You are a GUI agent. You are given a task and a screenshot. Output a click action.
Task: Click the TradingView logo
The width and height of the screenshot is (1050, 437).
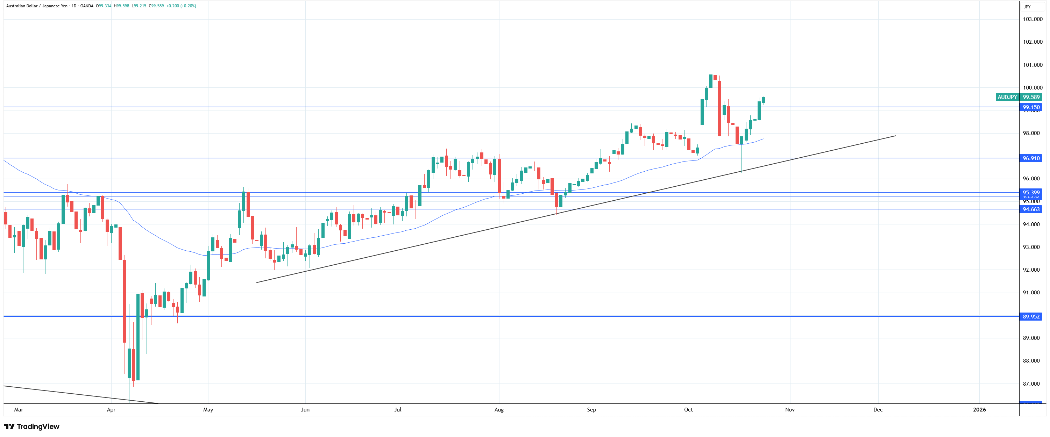(x=32, y=427)
